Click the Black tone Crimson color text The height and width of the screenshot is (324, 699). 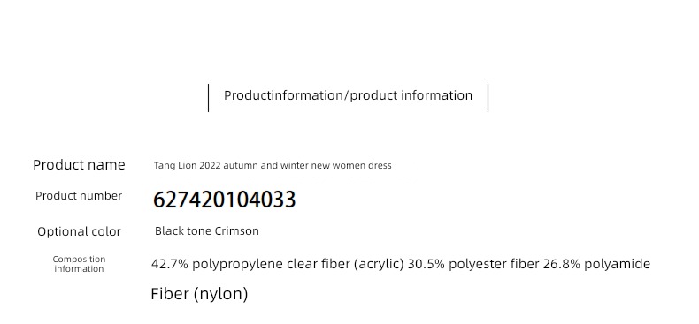[x=207, y=231]
